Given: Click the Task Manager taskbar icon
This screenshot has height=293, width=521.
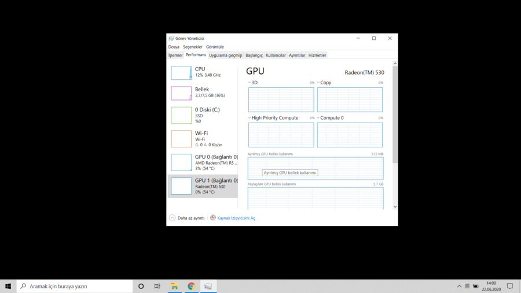Looking at the screenshot, I should point(208,286).
